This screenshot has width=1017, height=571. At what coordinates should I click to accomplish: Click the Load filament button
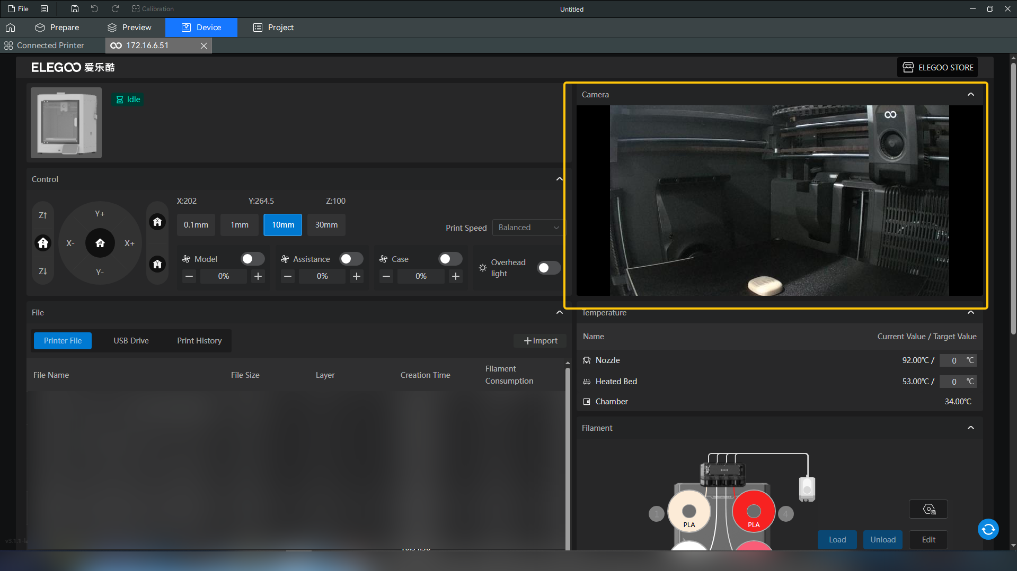837,540
